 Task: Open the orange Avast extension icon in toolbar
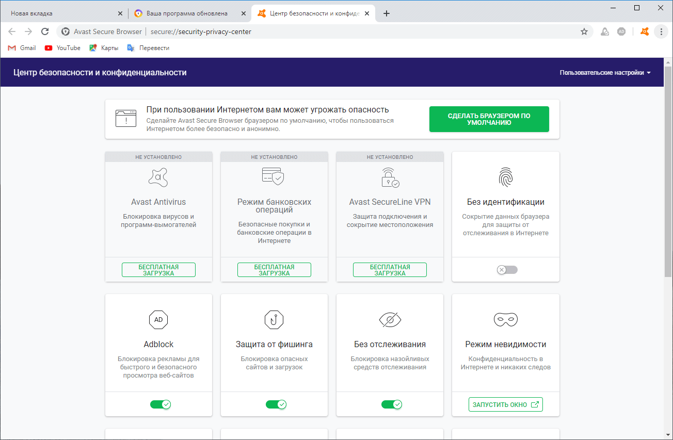(644, 31)
